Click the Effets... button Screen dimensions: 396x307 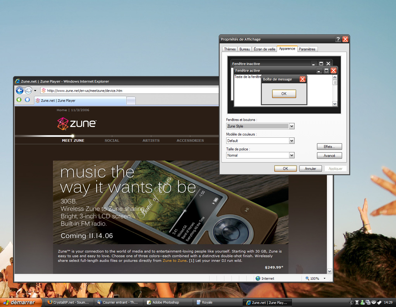329,147
